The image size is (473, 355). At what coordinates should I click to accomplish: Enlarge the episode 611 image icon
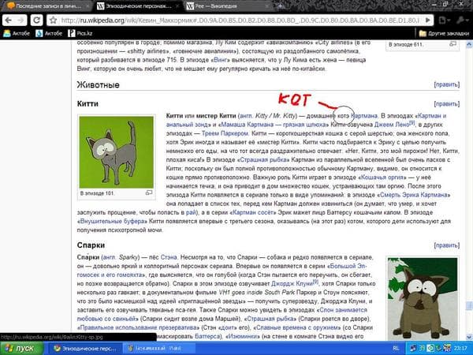click(x=453, y=44)
